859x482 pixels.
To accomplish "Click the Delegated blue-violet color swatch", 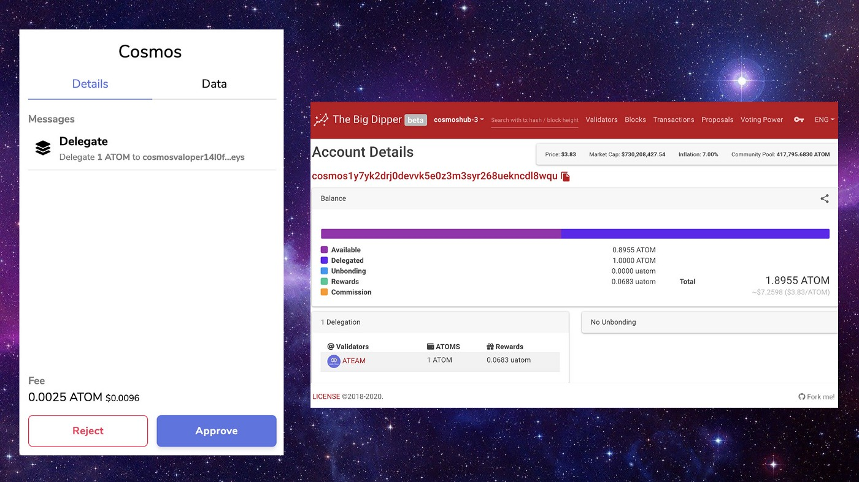I will [324, 260].
